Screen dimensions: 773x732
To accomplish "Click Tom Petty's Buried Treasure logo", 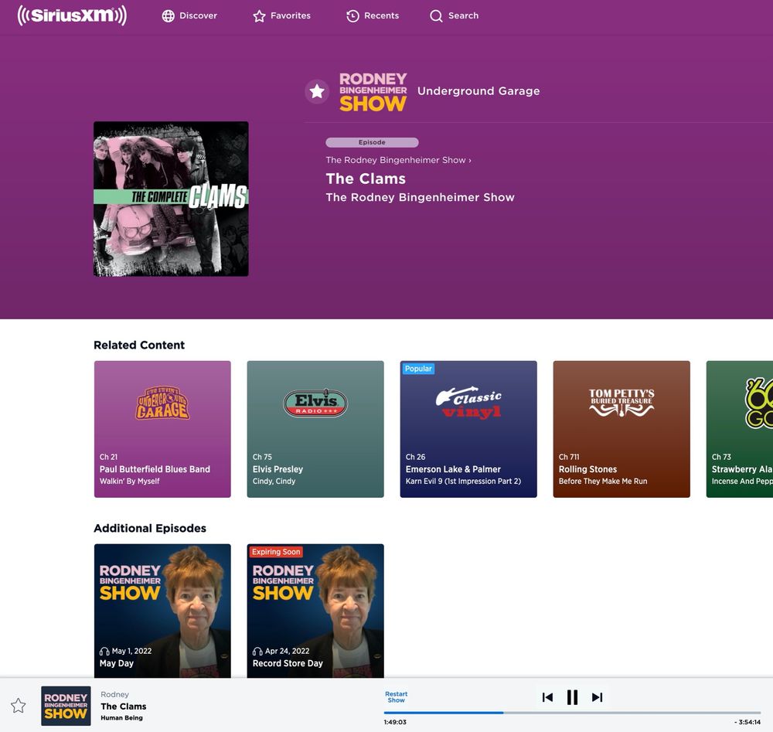I will pos(621,402).
